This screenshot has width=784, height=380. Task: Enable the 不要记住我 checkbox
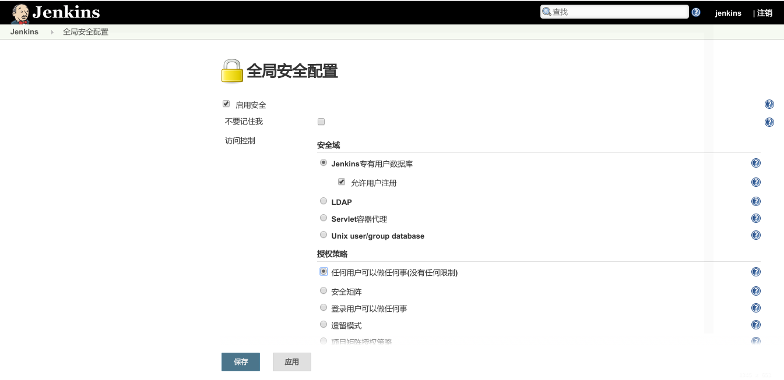(321, 122)
